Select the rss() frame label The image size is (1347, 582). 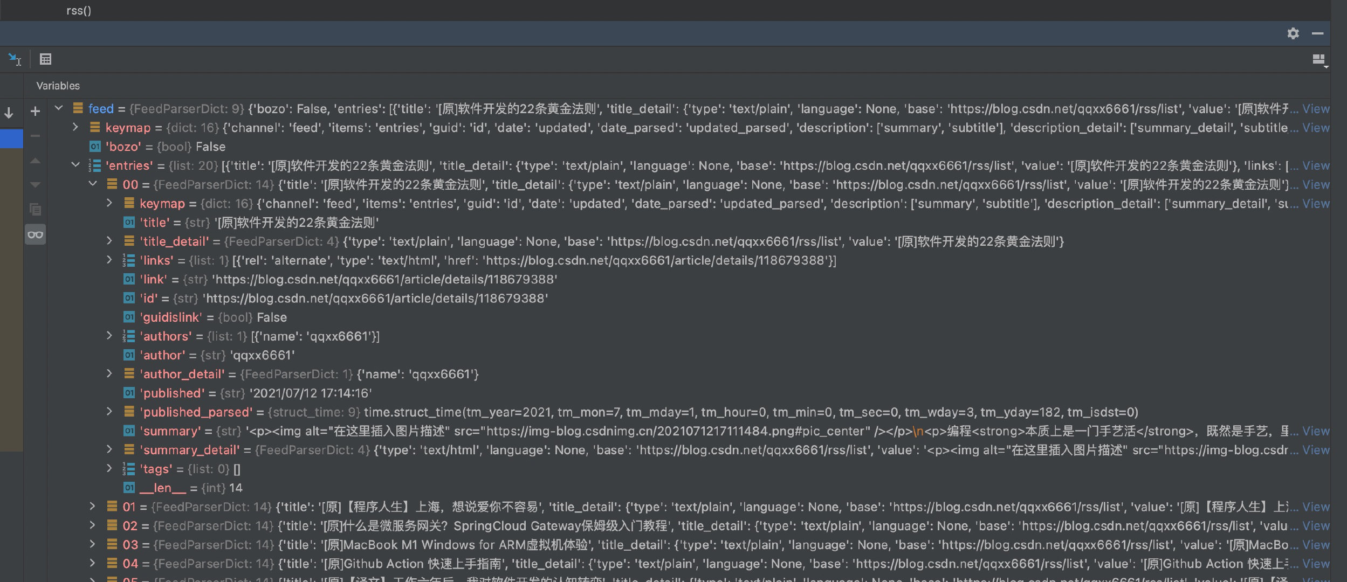click(79, 10)
